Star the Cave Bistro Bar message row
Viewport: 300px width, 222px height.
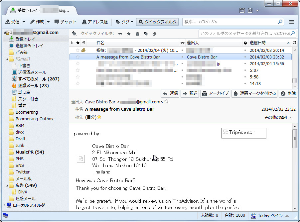(x=78, y=57)
